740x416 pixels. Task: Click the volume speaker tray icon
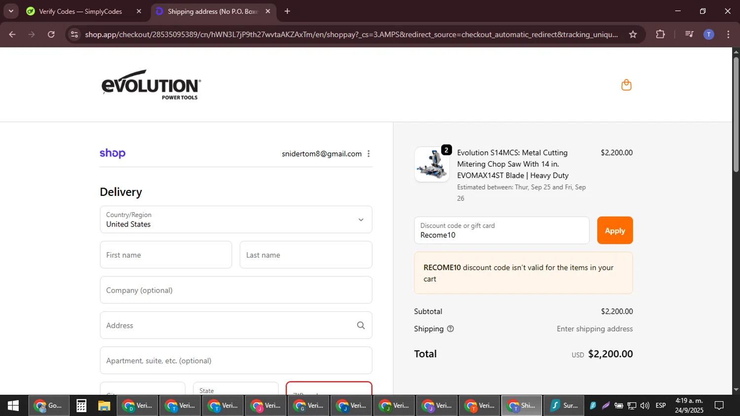point(645,406)
